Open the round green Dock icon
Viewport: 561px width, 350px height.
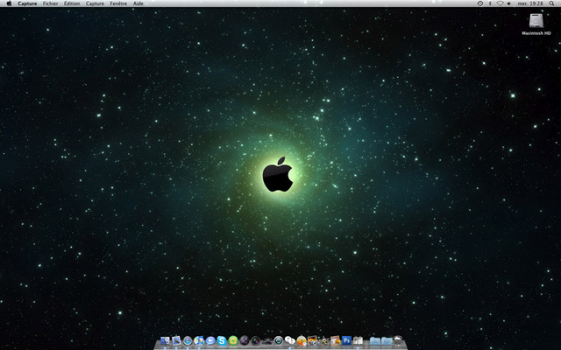(x=233, y=340)
